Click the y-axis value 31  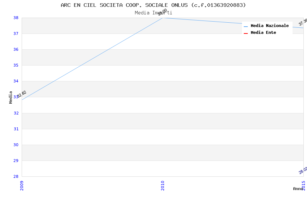click(x=16, y=129)
